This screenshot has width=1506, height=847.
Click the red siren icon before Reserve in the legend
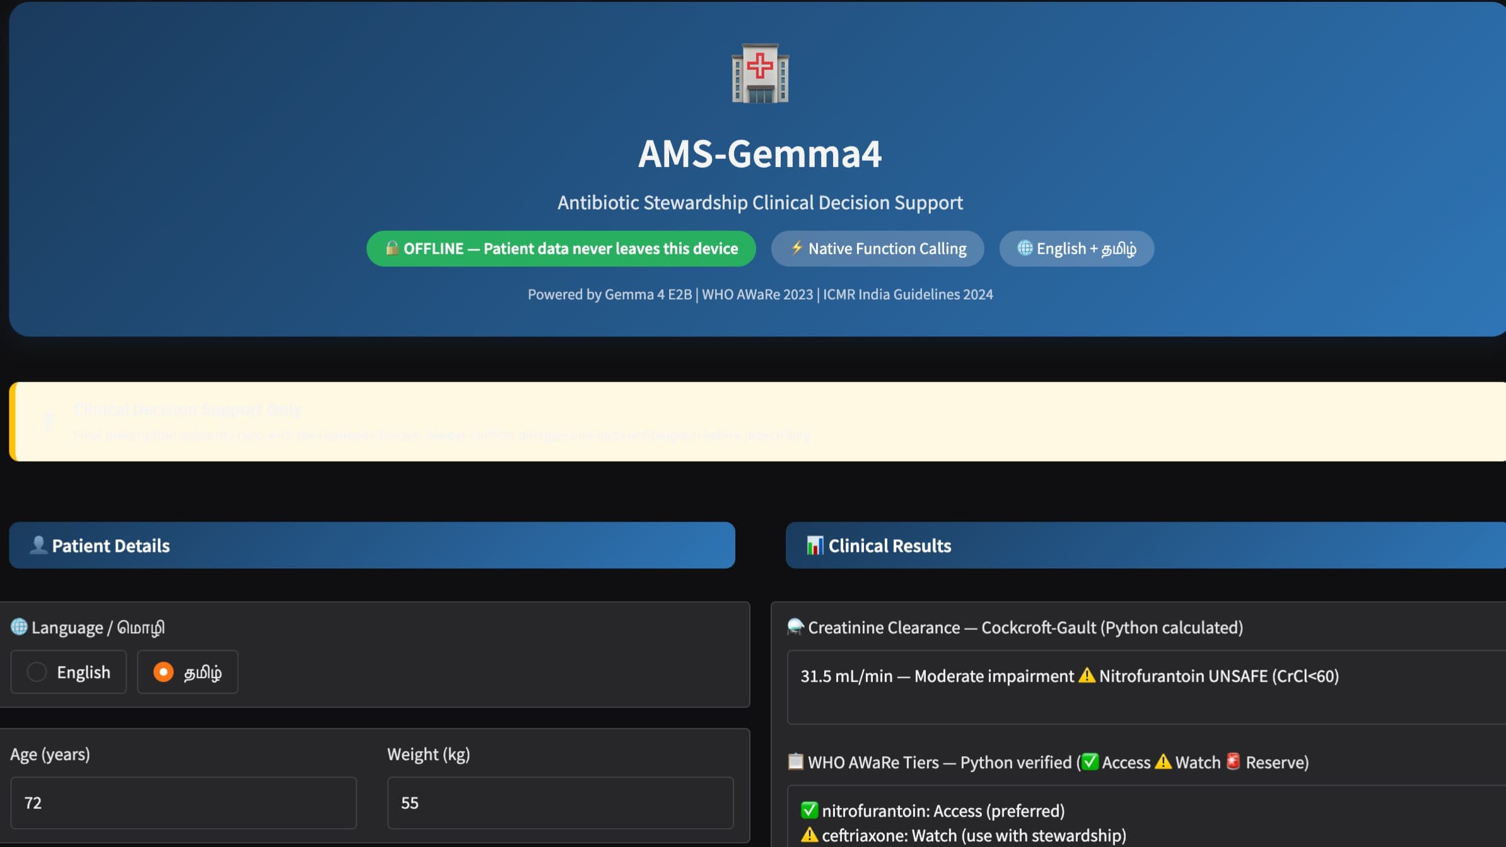pyautogui.click(x=1233, y=762)
